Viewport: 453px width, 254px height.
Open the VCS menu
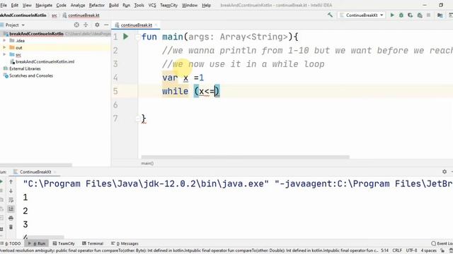pyautogui.click(x=152, y=5)
